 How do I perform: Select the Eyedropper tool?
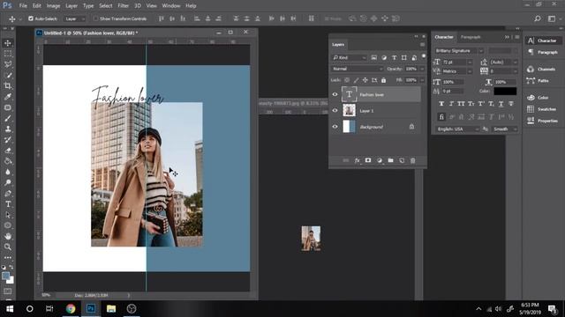pyautogui.click(x=8, y=97)
